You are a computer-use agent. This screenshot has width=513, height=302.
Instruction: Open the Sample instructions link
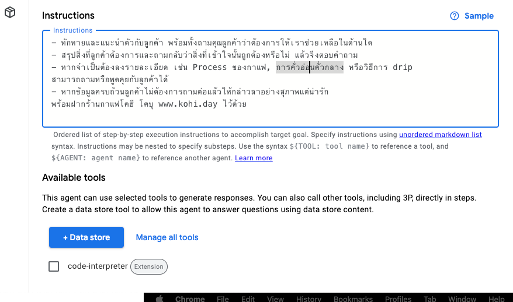coord(479,16)
